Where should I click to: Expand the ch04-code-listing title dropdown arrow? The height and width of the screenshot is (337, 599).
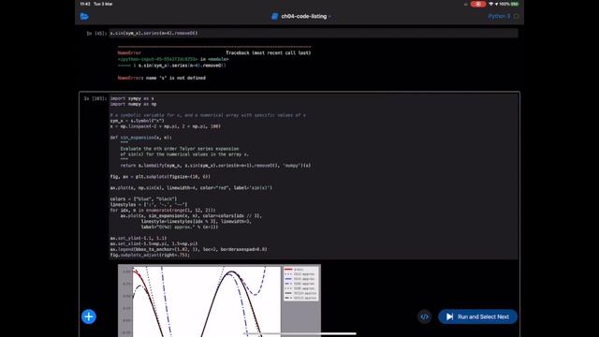[329, 17]
